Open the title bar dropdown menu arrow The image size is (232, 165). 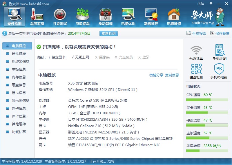[211, 3]
